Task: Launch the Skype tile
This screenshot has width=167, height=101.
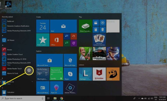Action: (x=70, y=74)
